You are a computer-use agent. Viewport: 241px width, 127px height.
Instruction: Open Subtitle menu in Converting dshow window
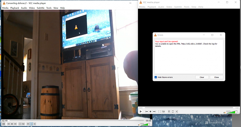click(x=40, y=8)
